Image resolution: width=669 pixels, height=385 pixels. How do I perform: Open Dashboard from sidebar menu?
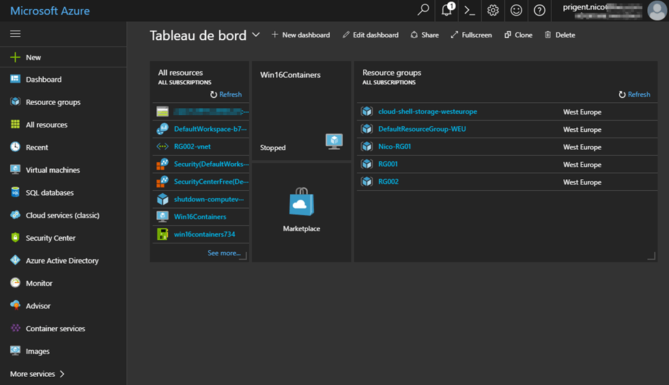coord(44,79)
